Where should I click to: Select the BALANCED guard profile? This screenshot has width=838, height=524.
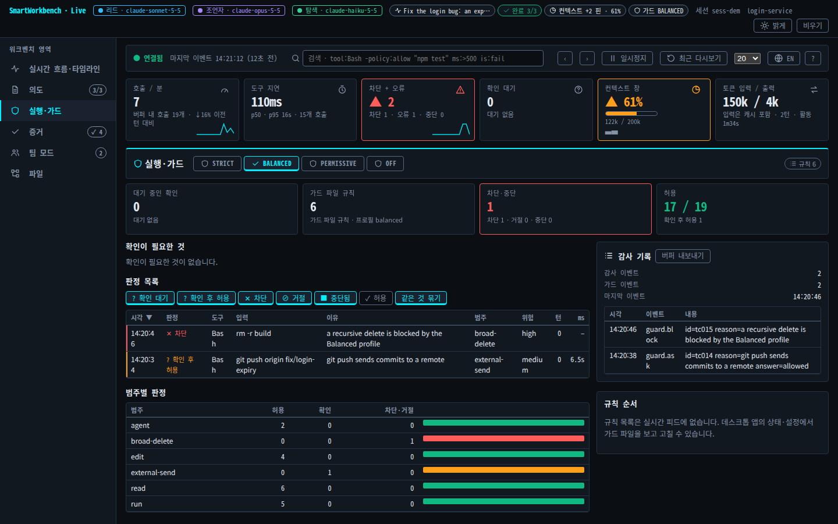(272, 164)
